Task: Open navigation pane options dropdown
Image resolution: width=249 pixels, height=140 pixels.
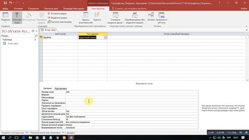Action: pyautogui.click(x=33, y=31)
